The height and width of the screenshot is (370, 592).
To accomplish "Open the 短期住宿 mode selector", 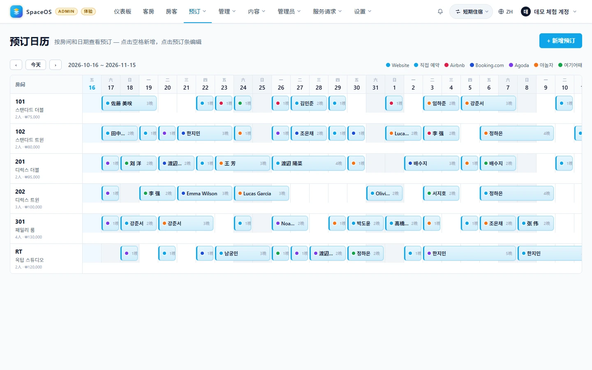I will tap(471, 12).
